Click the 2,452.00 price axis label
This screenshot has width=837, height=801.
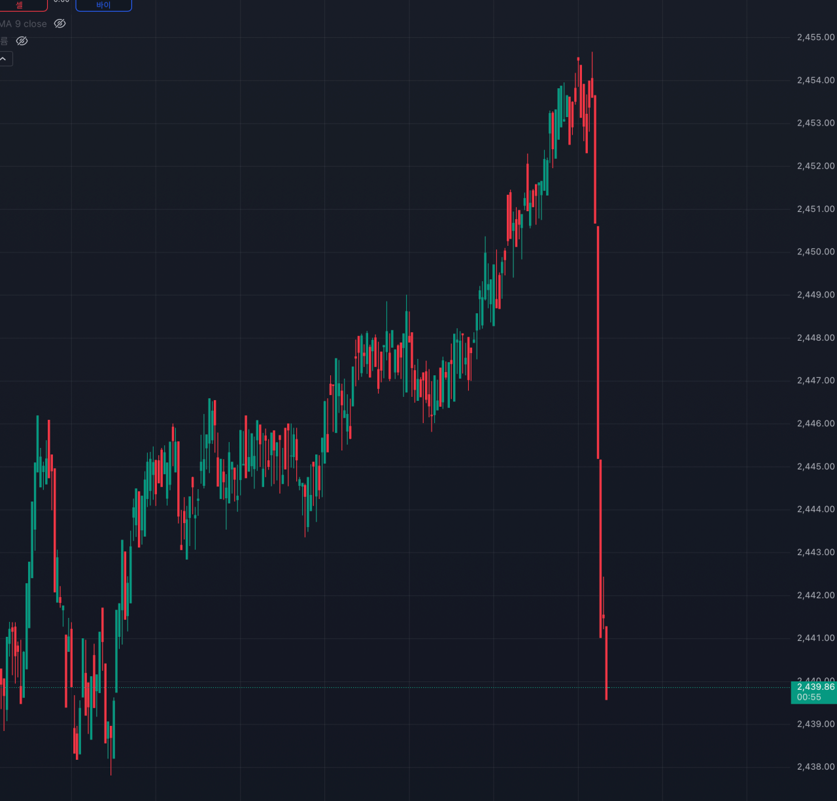tap(815, 166)
